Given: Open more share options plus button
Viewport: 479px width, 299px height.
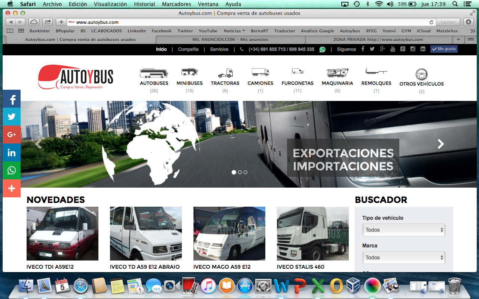Looking at the screenshot, I should [x=12, y=188].
